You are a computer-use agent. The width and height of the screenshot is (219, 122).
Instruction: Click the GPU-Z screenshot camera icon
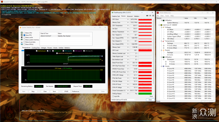coord(147,16)
